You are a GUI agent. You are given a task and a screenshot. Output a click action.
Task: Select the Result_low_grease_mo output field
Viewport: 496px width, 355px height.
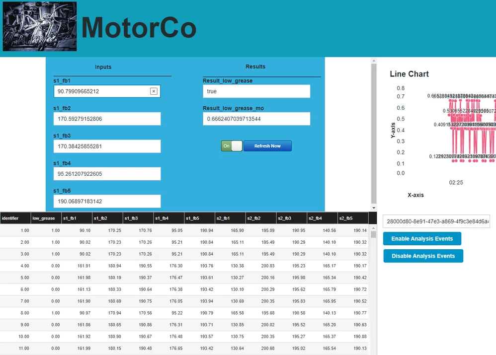[256, 119]
